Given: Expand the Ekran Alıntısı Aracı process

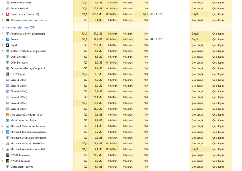Looking at the screenshot, I should pyautogui.click(x=3, y=3).
